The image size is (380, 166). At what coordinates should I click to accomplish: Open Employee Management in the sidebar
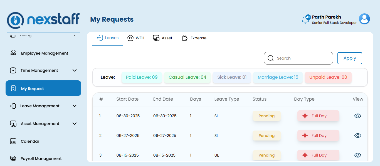(x=43, y=53)
